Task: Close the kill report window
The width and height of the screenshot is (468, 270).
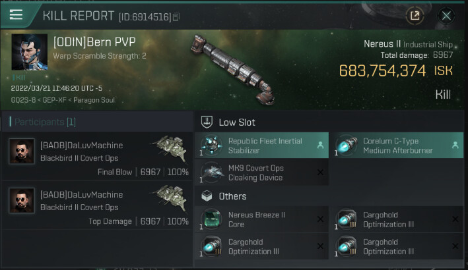Action: pos(447,15)
